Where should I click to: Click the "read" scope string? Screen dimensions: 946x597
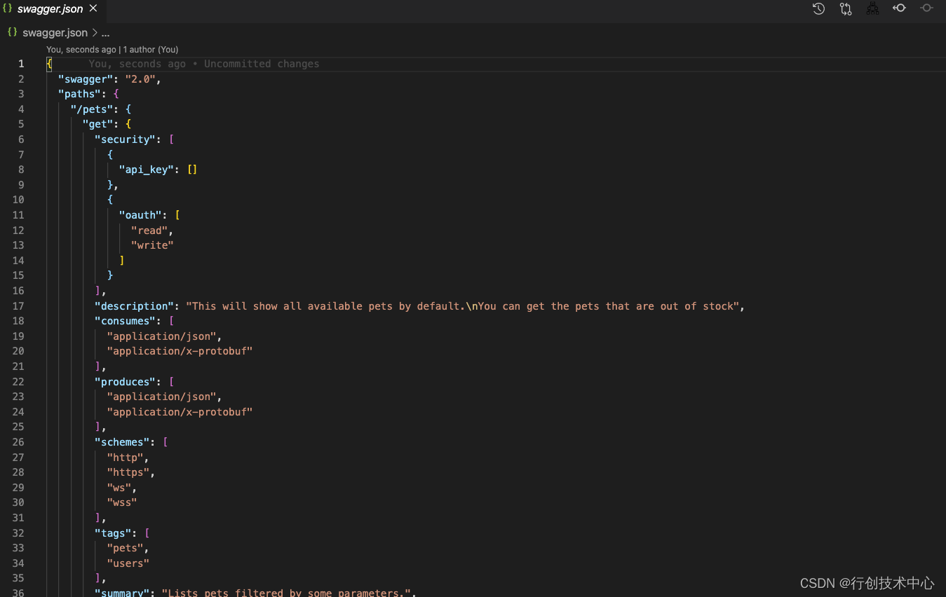(x=149, y=231)
